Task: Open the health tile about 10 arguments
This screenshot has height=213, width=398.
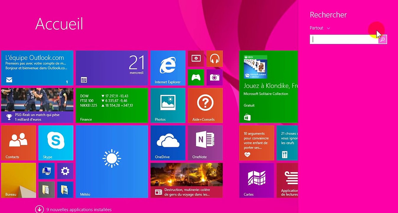Action: 257,143
